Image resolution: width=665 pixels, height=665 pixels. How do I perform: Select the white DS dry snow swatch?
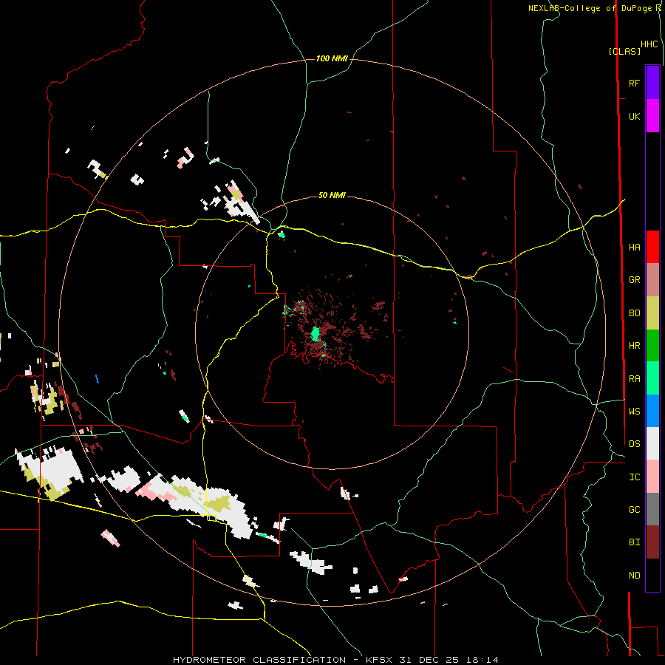click(652, 443)
